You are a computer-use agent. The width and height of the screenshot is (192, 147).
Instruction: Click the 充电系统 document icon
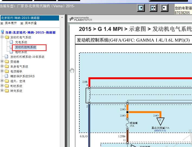pyautogui.click(x=11, y=42)
